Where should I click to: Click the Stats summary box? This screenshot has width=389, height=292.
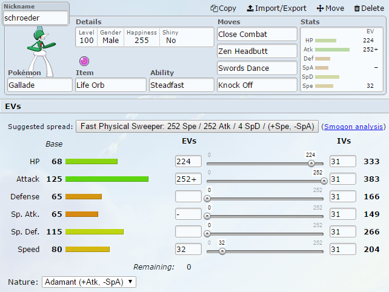click(x=342, y=59)
